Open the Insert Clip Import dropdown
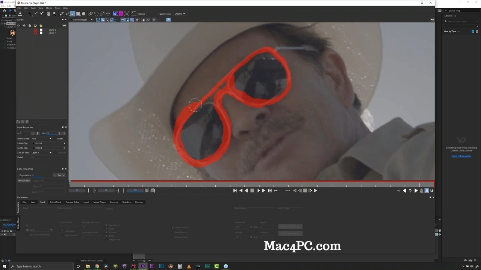The image size is (481, 270). tap(48, 143)
